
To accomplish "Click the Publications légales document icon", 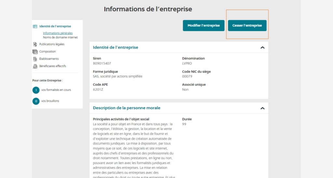I will (35, 44).
